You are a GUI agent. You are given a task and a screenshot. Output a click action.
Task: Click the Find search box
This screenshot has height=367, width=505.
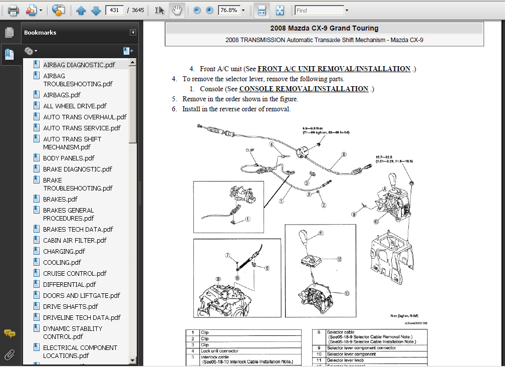(320, 11)
